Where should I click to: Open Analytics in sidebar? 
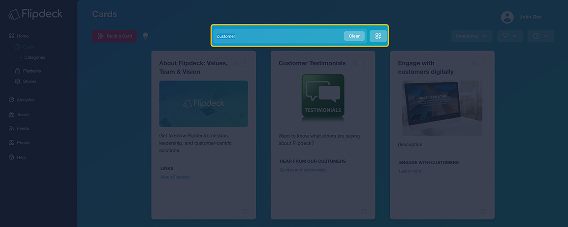coord(21,100)
